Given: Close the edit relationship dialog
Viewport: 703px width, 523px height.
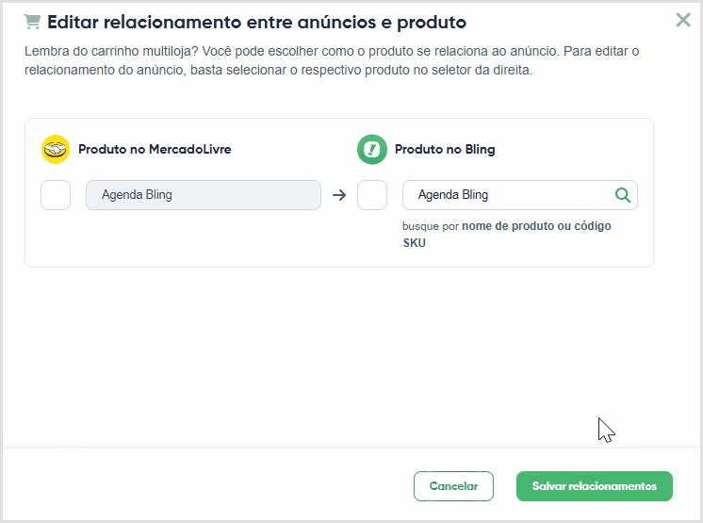Looking at the screenshot, I should point(683,20).
